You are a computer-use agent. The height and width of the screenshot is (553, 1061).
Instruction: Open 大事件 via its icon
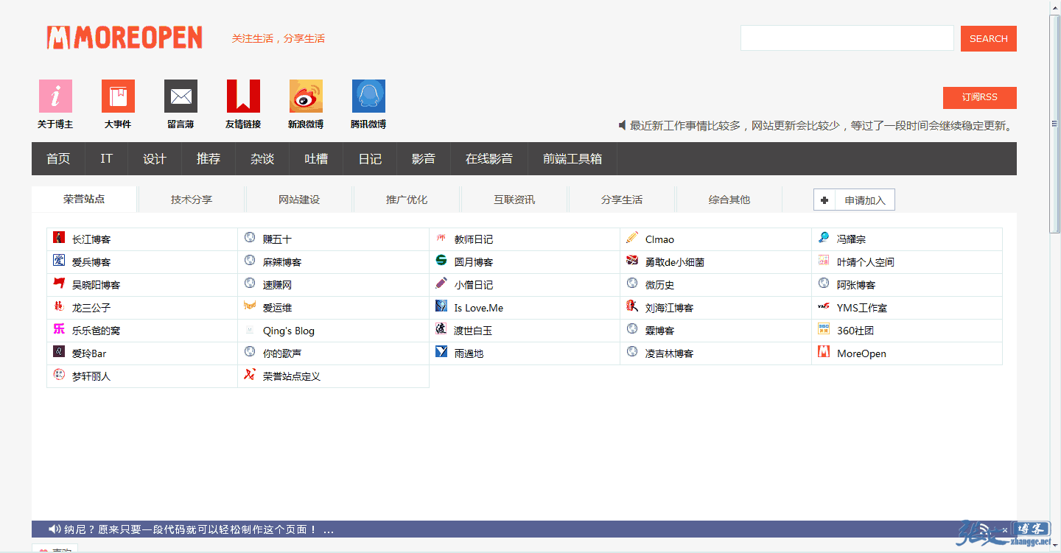click(118, 96)
